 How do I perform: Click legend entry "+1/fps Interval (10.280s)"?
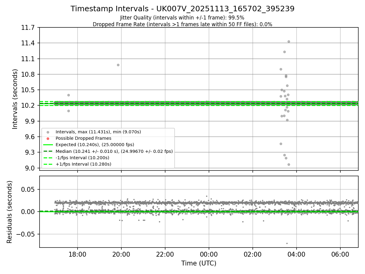(83, 164)
